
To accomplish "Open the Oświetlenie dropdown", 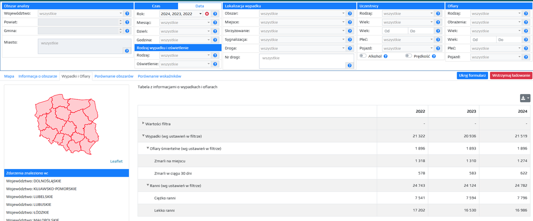I will click(185, 64).
